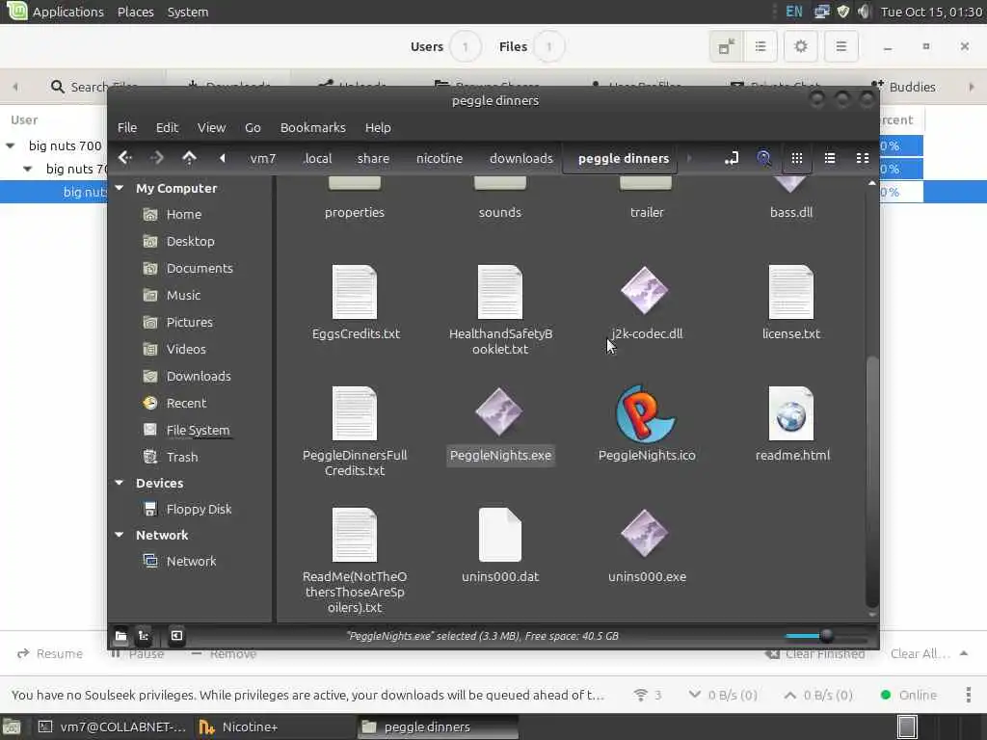Go to .local in the path bar
Viewport: 987px width, 740px height.
tap(317, 159)
